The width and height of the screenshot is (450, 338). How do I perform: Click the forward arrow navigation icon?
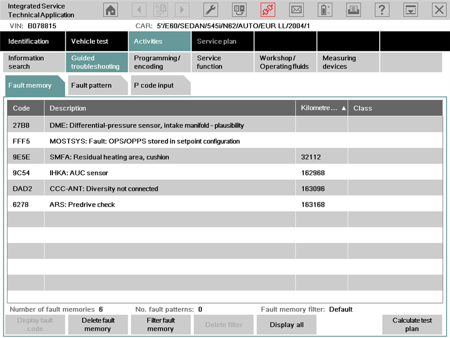pyautogui.click(x=182, y=10)
